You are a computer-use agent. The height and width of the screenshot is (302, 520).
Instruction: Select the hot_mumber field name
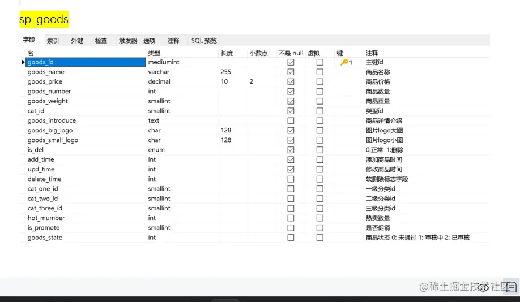pos(46,218)
